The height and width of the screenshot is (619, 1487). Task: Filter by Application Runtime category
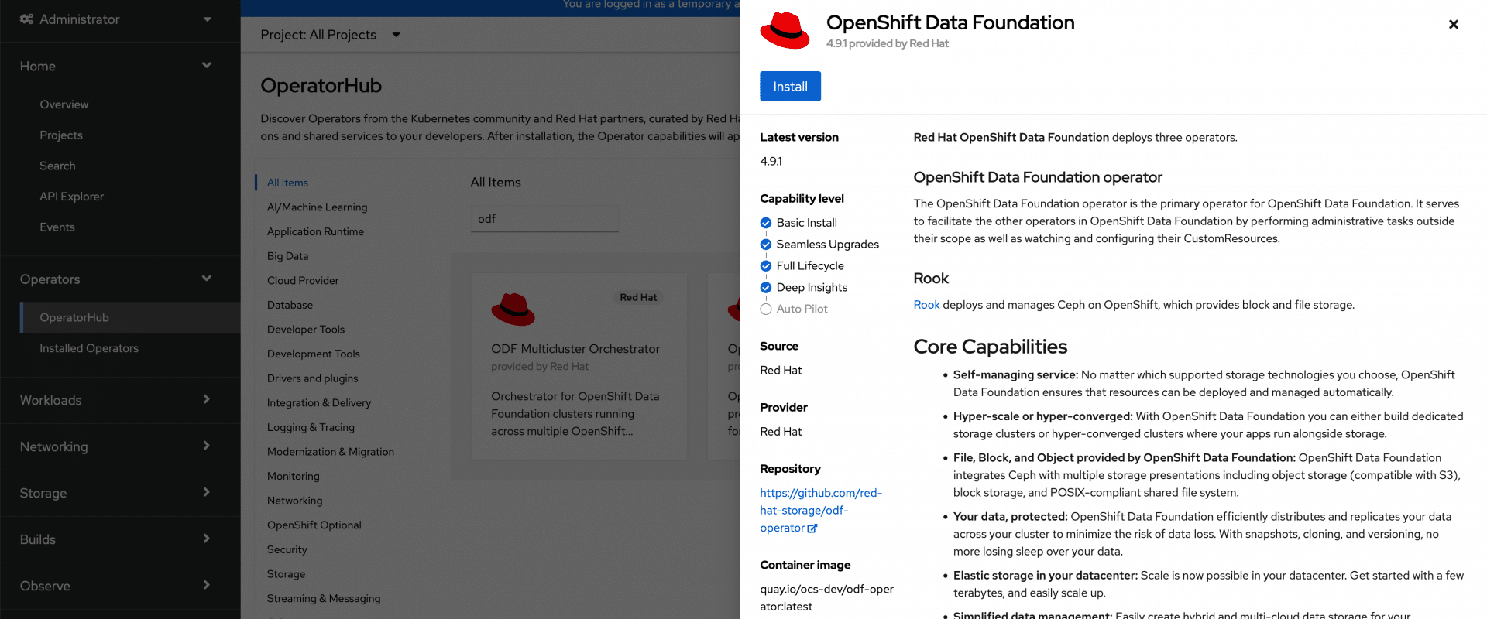pos(315,231)
